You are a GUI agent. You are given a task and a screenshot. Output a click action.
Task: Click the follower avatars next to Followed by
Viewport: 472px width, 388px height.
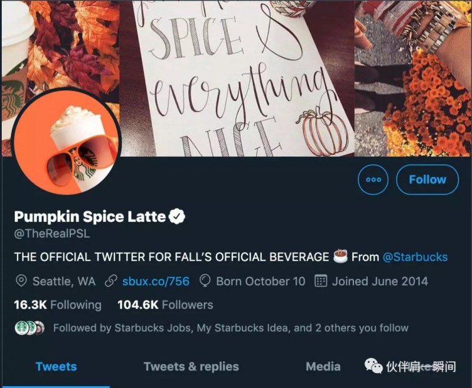point(29,328)
